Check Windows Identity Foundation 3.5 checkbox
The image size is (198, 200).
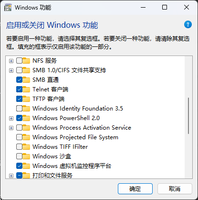click(19, 109)
